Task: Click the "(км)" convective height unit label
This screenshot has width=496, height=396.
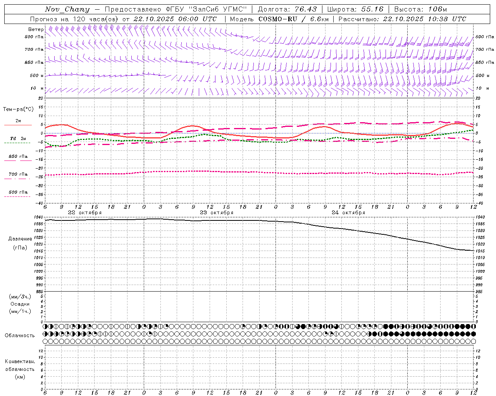Action: click(20, 377)
